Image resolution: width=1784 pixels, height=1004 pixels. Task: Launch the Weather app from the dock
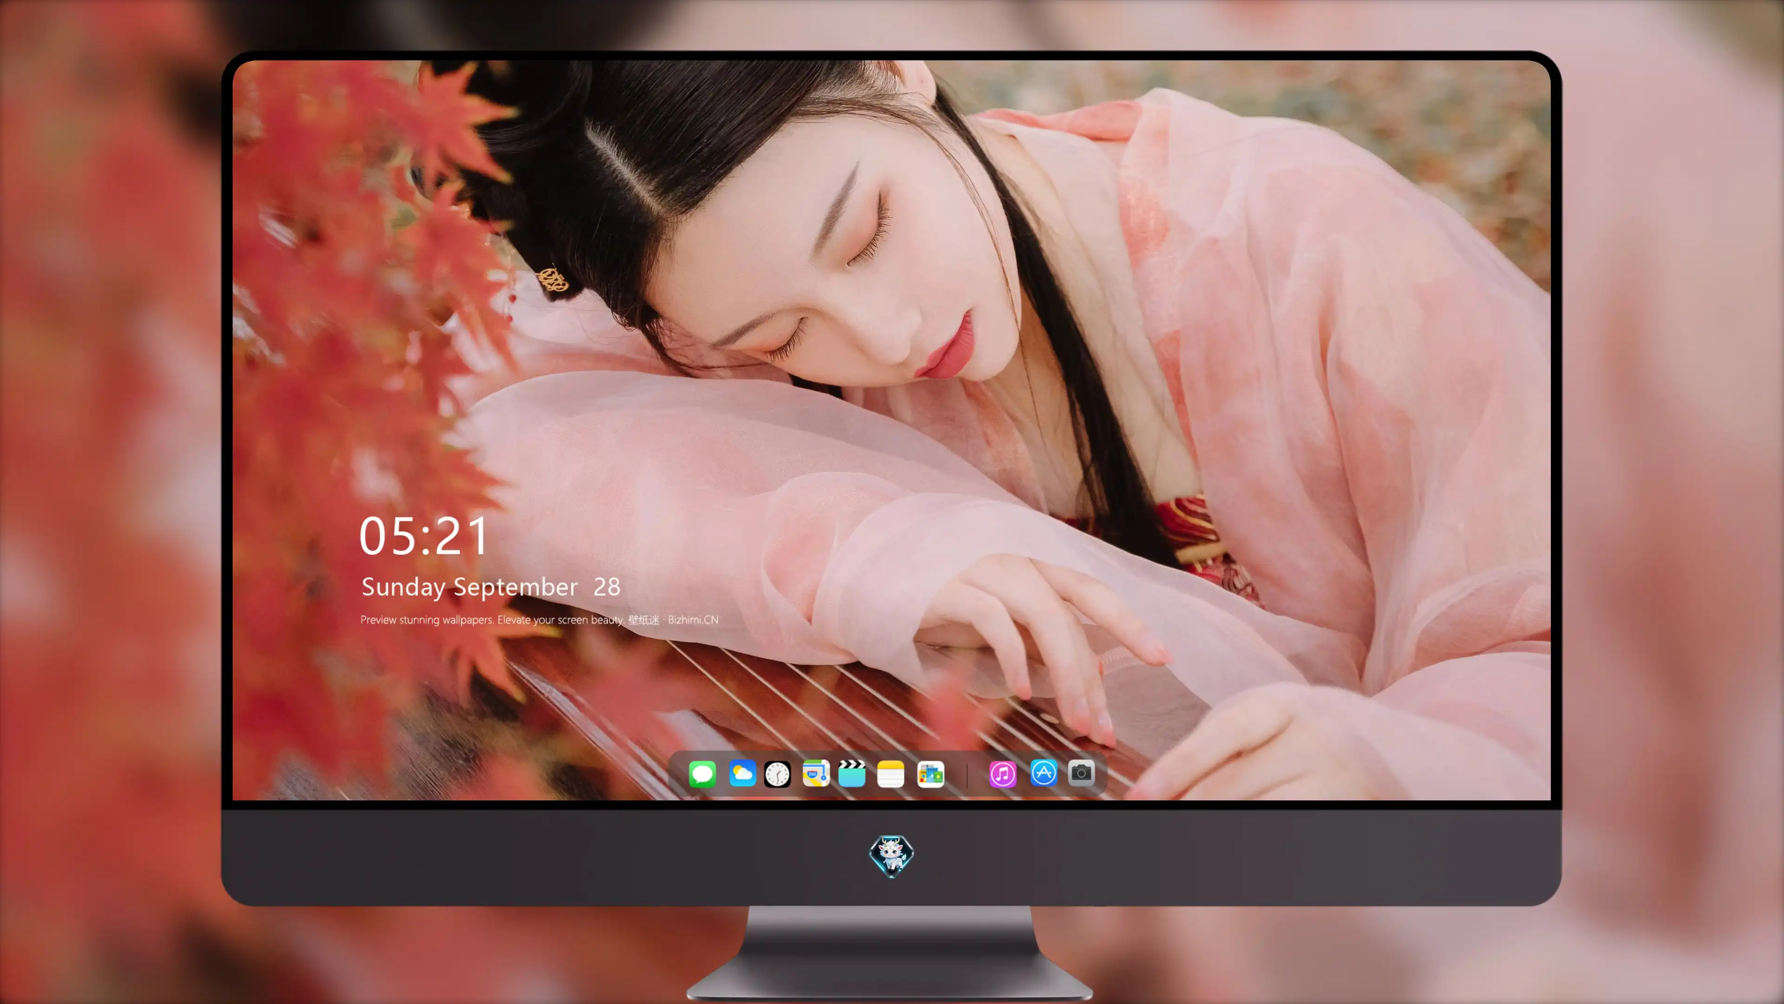tap(742, 773)
